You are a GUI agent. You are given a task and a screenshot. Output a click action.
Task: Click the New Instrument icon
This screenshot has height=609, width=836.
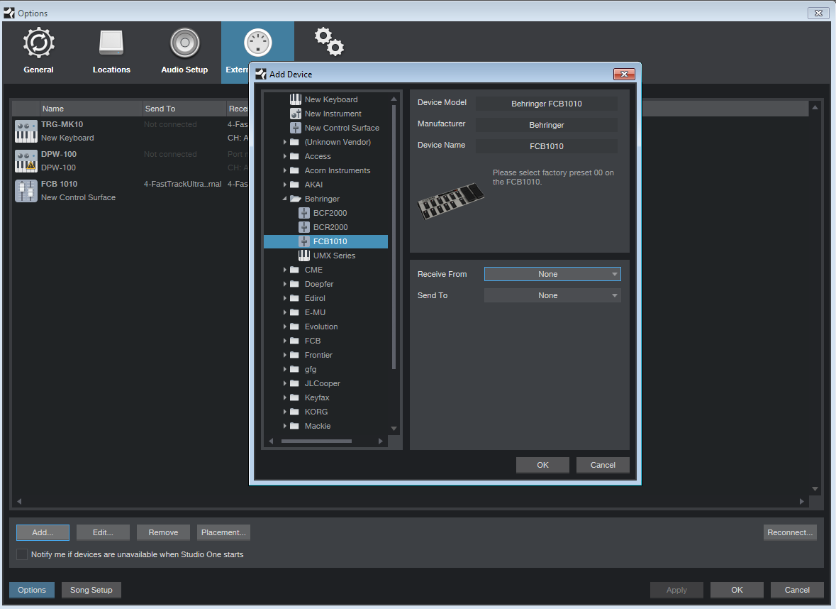pyautogui.click(x=296, y=114)
